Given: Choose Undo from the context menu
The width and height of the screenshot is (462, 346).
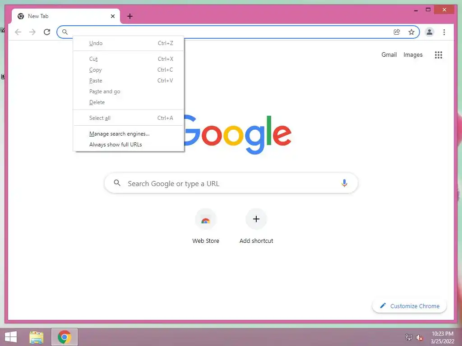Looking at the screenshot, I should coord(129,43).
